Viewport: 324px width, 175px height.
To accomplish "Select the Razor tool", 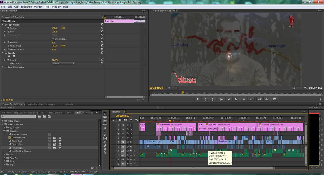I will coord(105,135).
